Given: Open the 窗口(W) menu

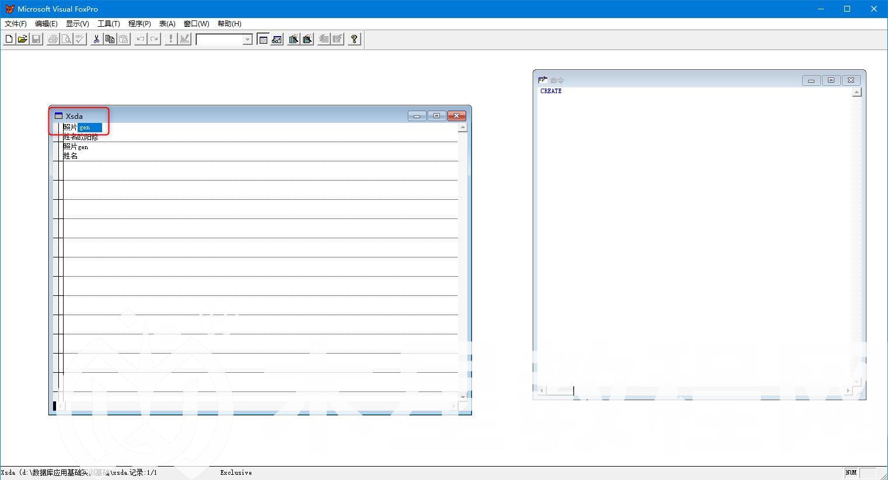Looking at the screenshot, I should (196, 24).
